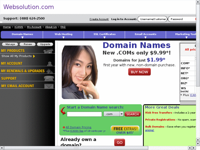
Task: Click the pricing! link under Bulk Domains
Action: 150,130
